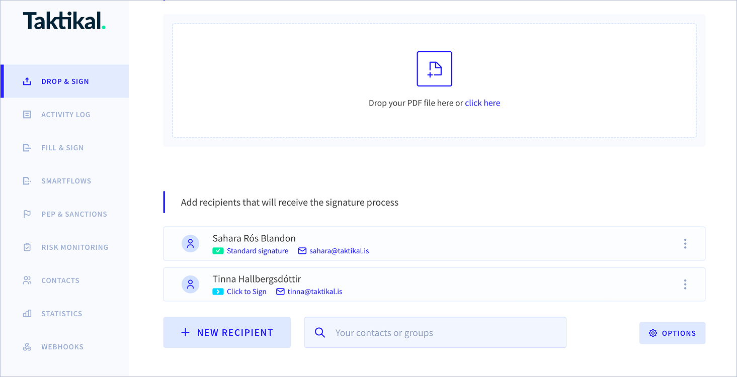Click the PDF drop zone area

434,80
